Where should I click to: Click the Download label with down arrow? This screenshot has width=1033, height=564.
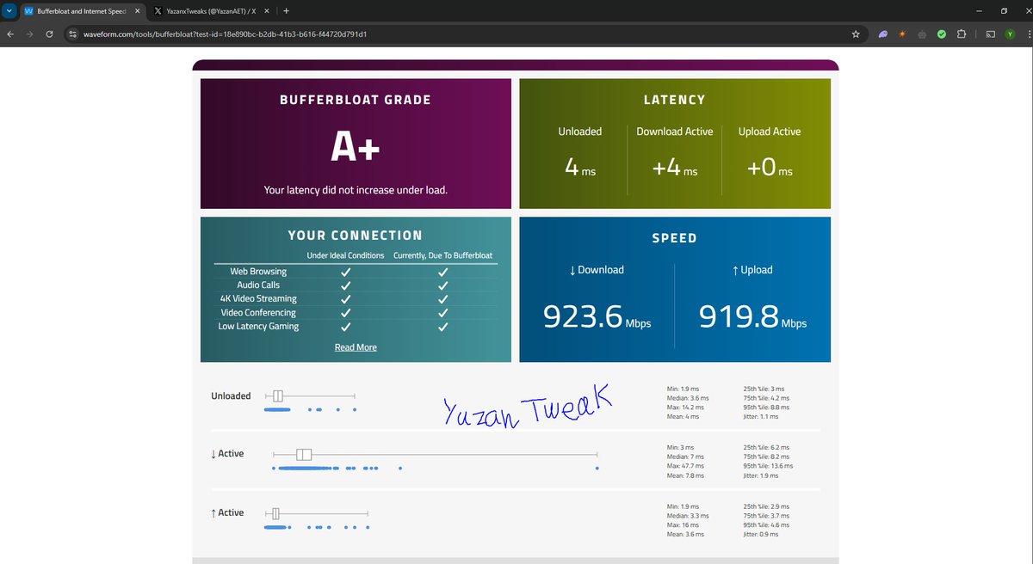click(x=597, y=270)
